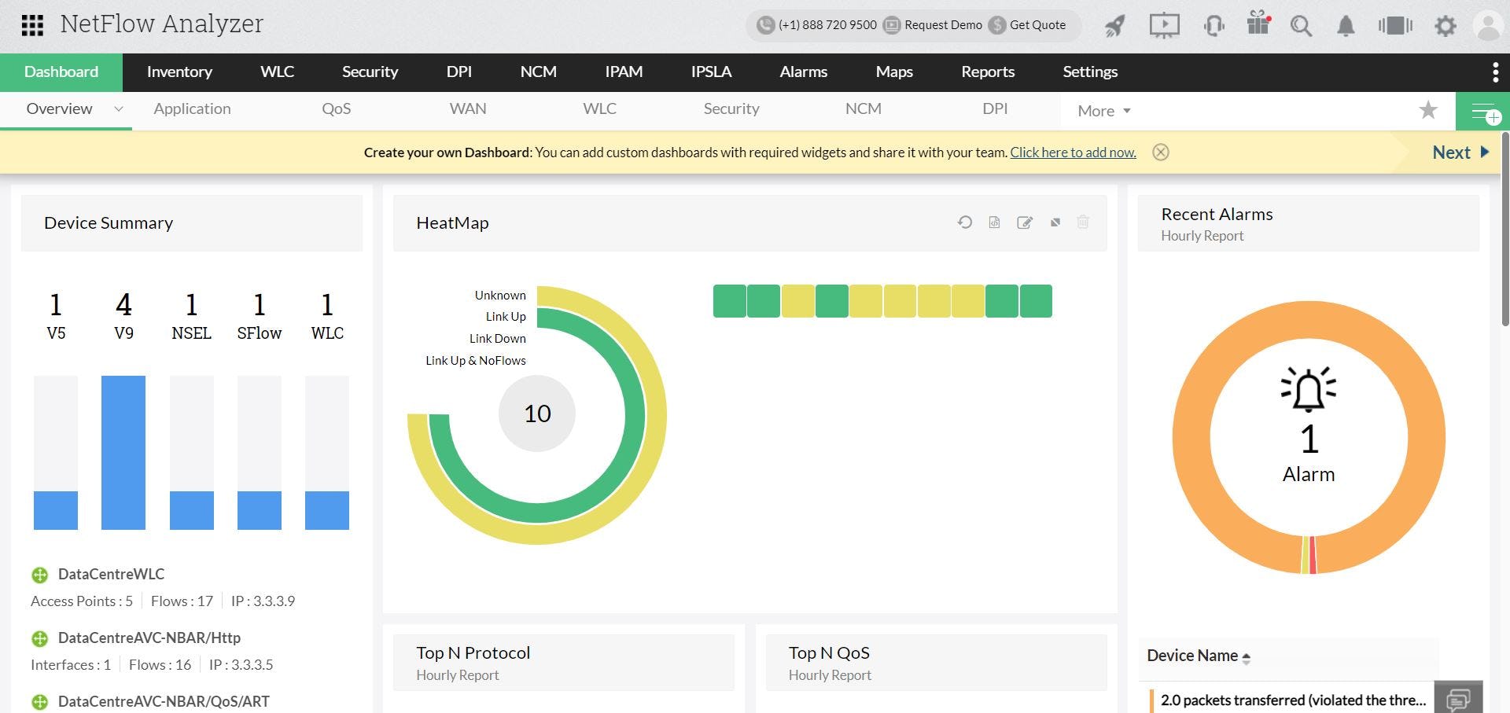Open the Inventory menu
Image resolution: width=1510 pixels, height=713 pixels.
[179, 72]
